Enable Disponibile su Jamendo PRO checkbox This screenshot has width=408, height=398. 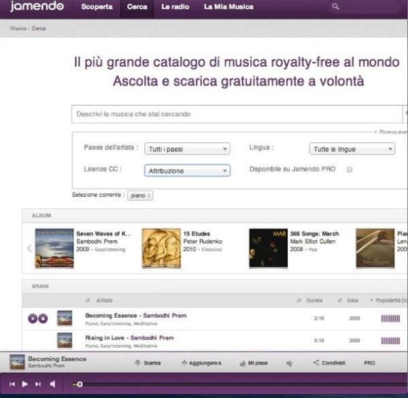coord(350,169)
